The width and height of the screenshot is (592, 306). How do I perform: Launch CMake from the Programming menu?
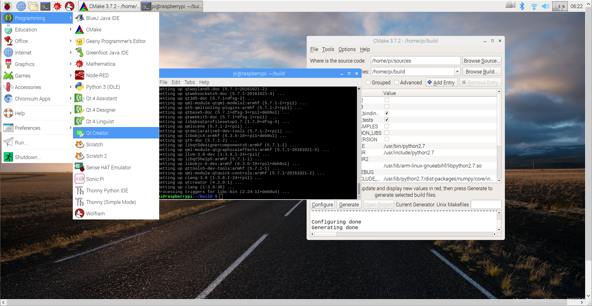coord(116,30)
